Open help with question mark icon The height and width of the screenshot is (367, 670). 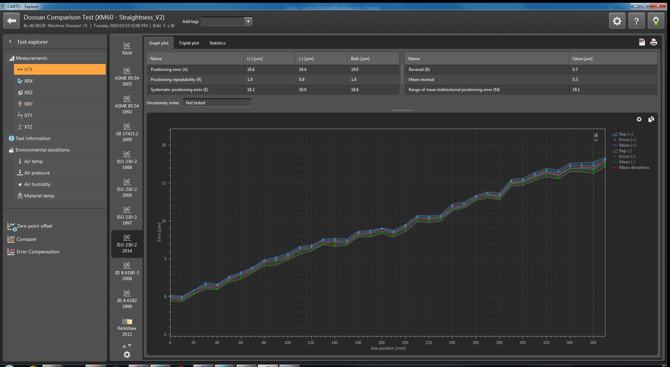pos(636,21)
